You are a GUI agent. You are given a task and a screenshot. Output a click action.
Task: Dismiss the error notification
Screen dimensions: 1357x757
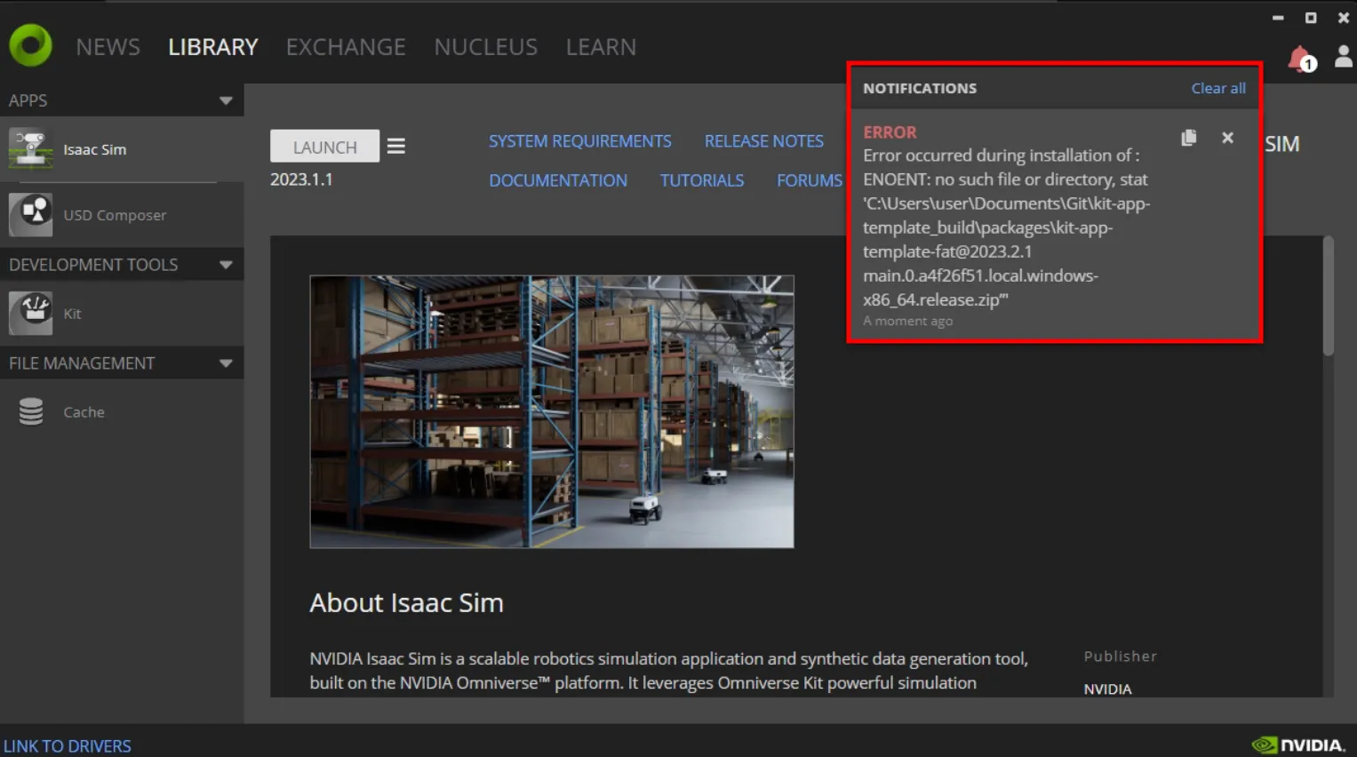[x=1227, y=138]
